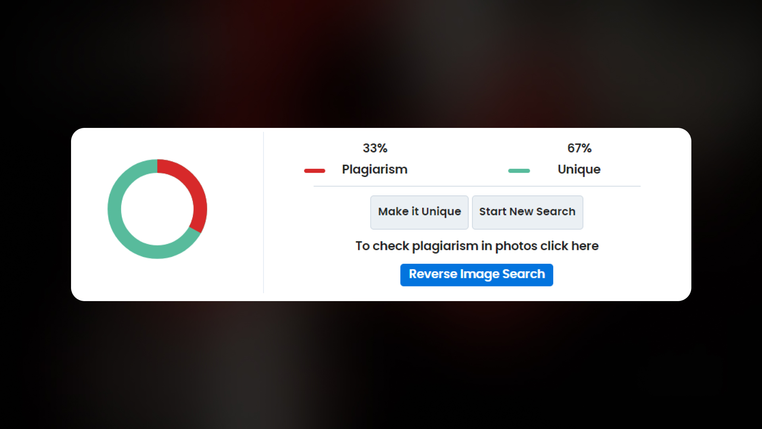Start a new search
The width and height of the screenshot is (762, 429).
[527, 212]
